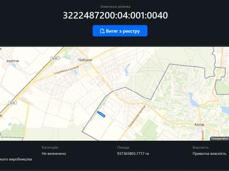229x171 pixels.
Task: Click the document icon in 'Витяг з реєстру' button
Action: (x=102, y=31)
